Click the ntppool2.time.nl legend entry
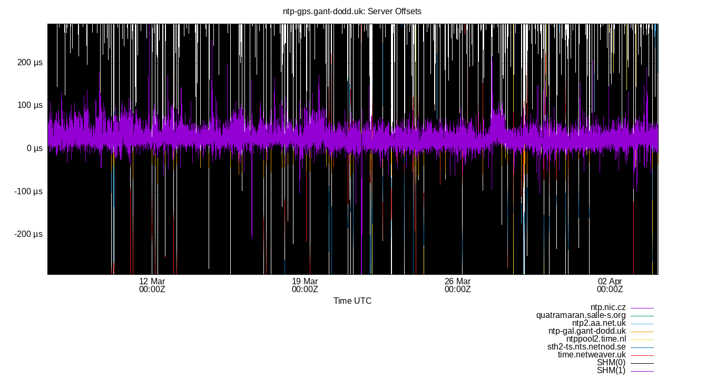This screenshot has height=379, width=706. 596,339
